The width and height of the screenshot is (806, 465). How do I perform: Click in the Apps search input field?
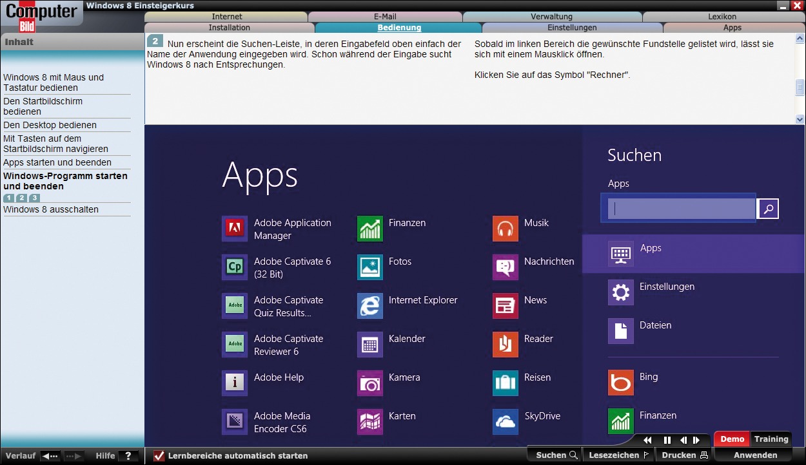[x=682, y=209]
